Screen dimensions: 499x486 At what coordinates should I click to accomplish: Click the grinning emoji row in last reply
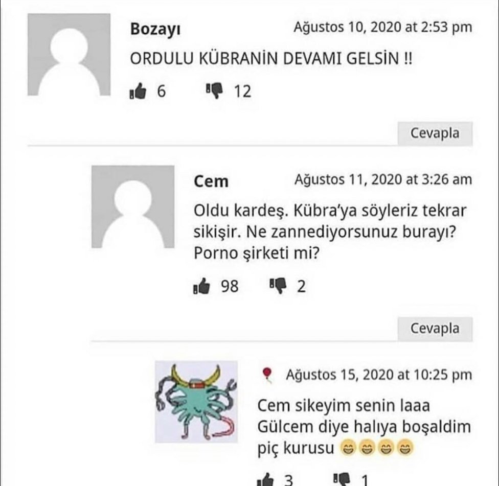[376, 448]
